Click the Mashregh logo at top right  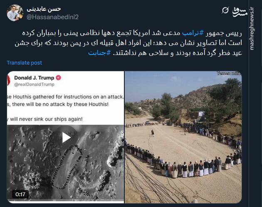tap(240, 12)
